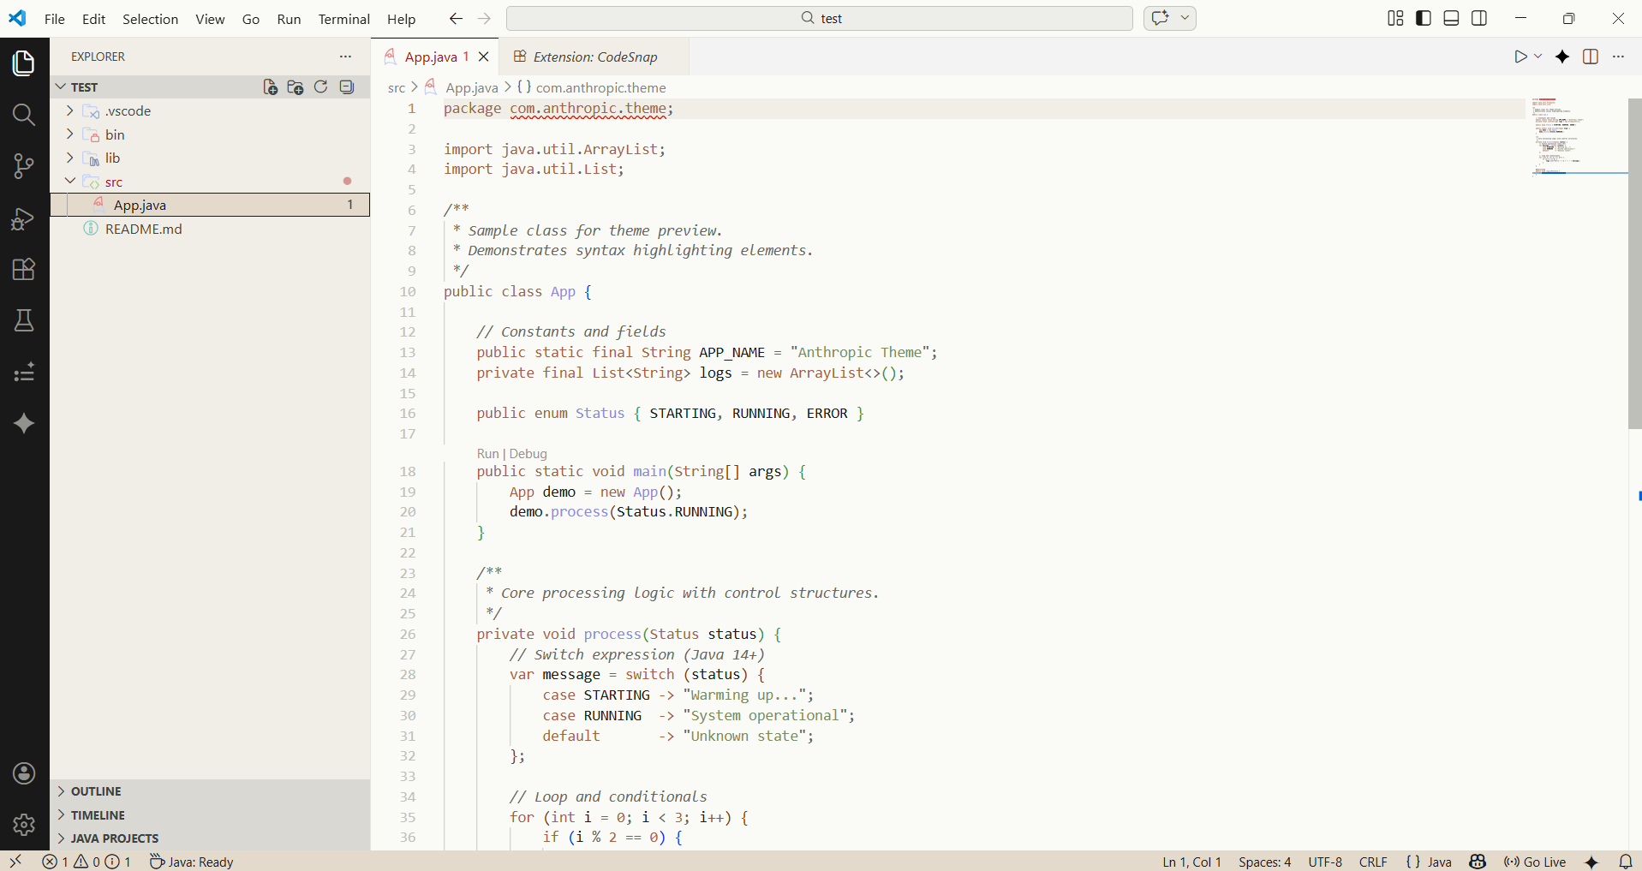The image size is (1642, 871).
Task: Open the notifications bell
Action: (x=1626, y=862)
